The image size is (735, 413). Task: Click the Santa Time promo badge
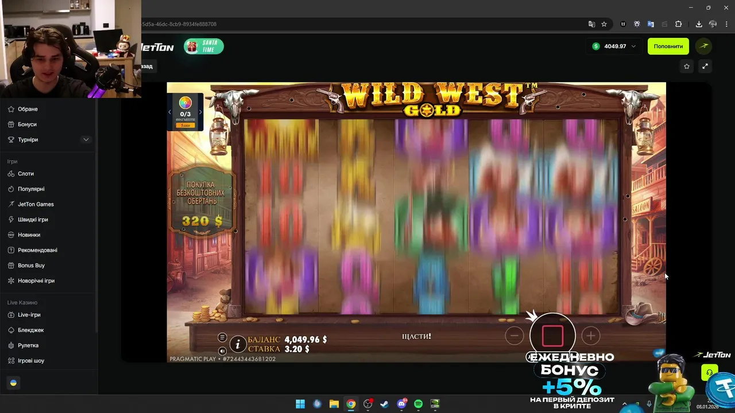204,46
